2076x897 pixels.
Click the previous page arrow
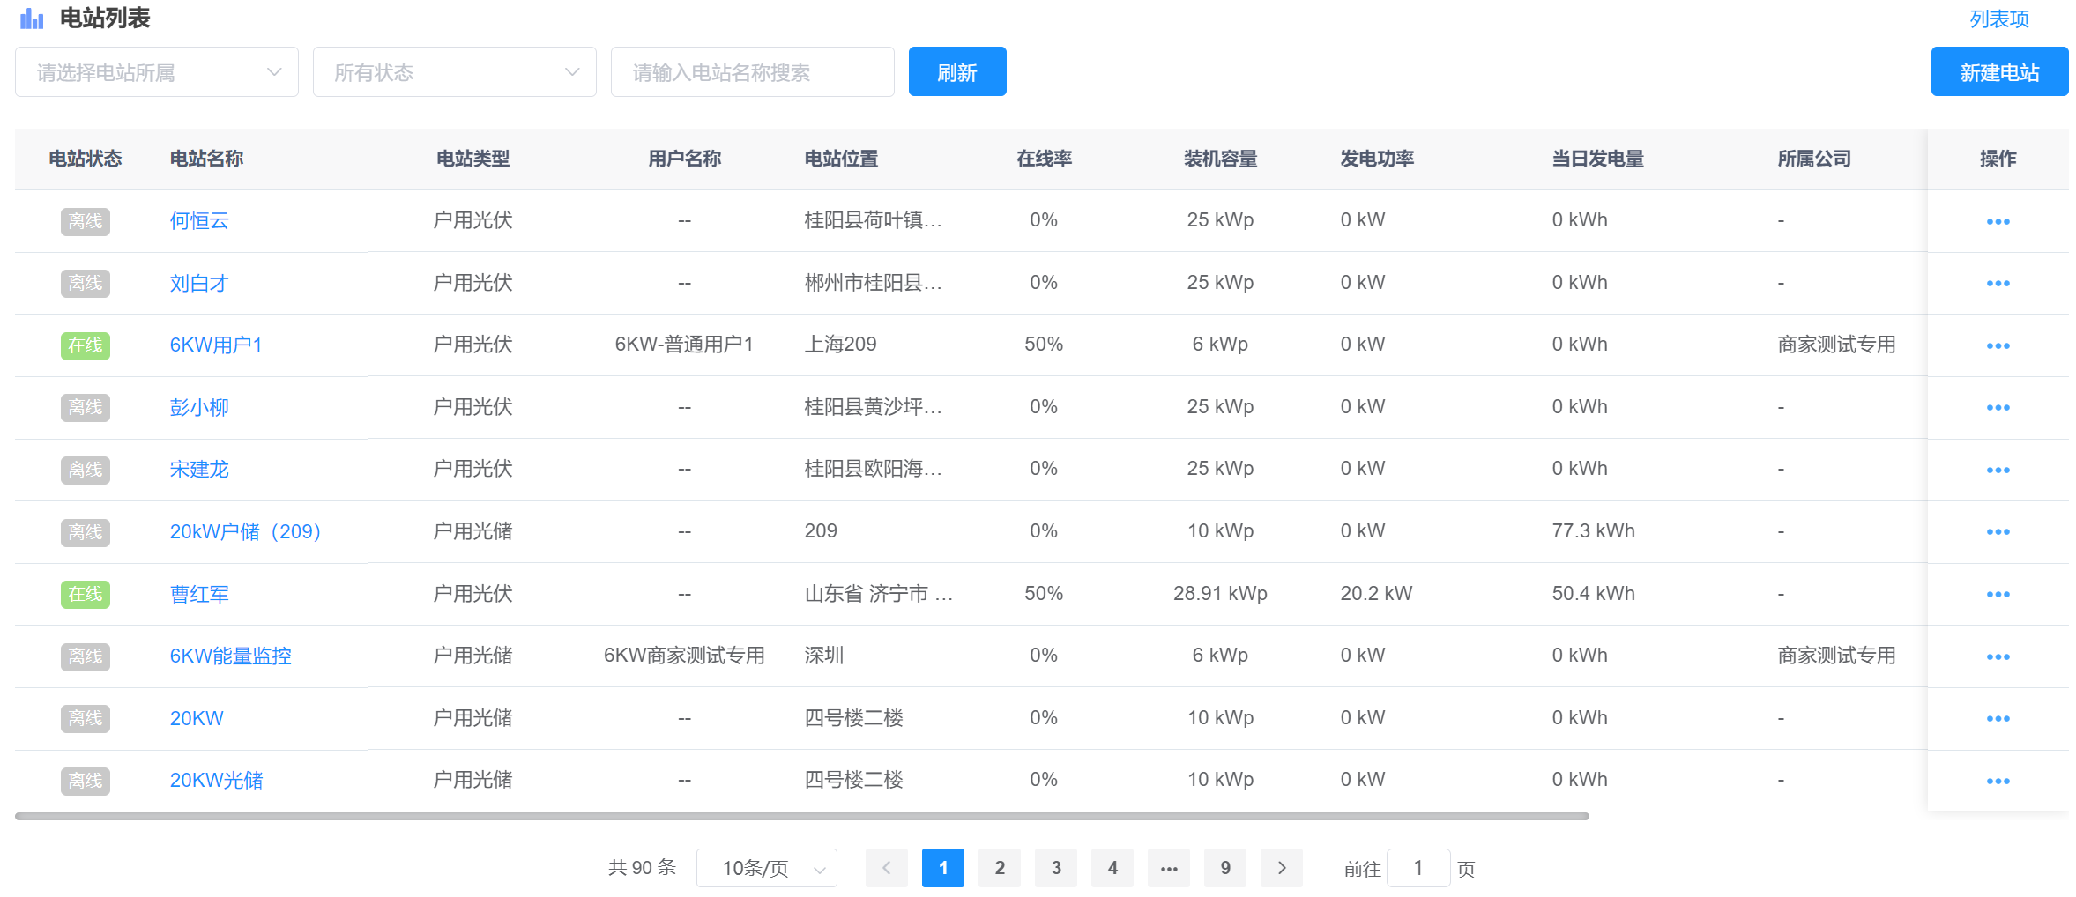[887, 868]
